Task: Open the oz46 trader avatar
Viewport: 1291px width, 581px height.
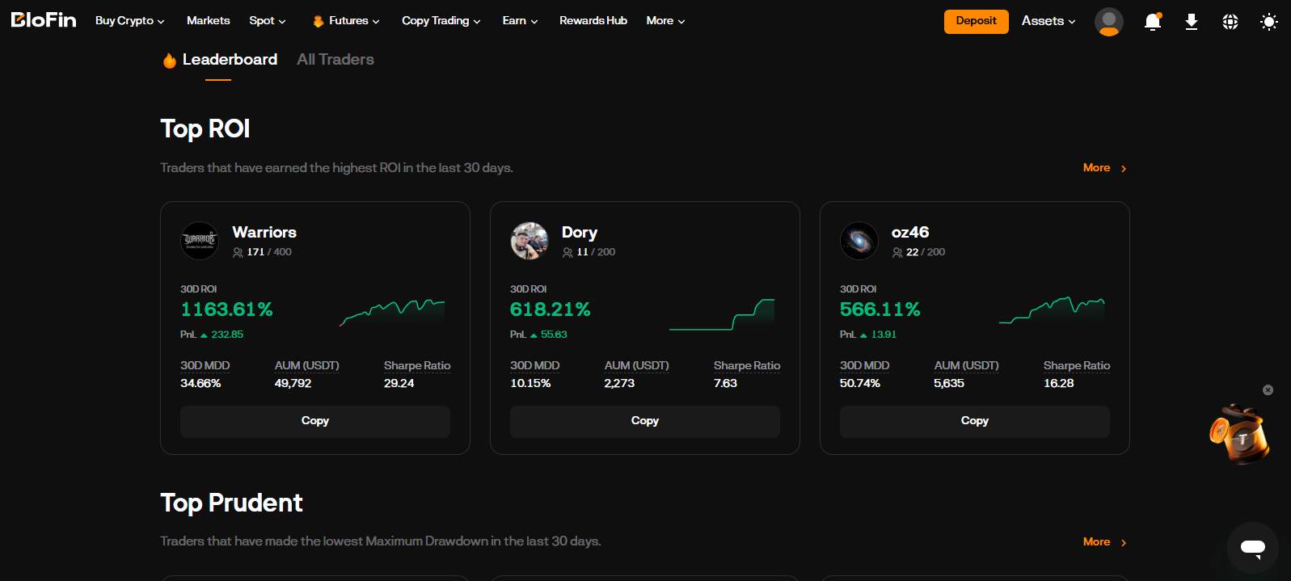Action: [x=859, y=241]
